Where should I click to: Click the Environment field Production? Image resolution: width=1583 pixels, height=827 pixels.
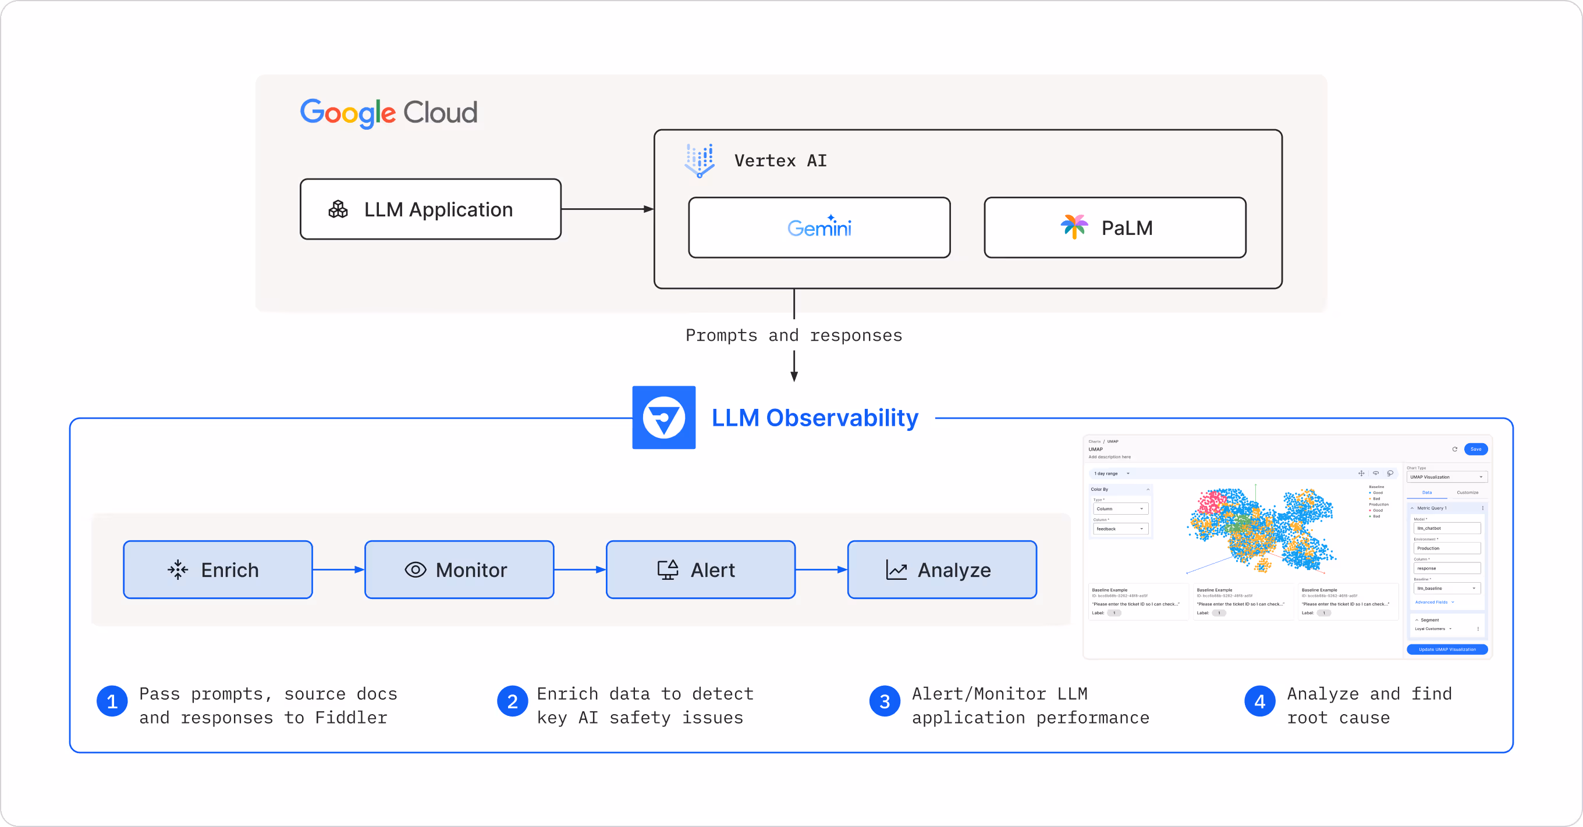[1447, 548]
